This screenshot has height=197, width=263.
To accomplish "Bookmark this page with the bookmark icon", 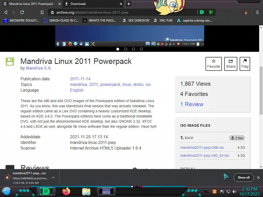I will (42, 12).
